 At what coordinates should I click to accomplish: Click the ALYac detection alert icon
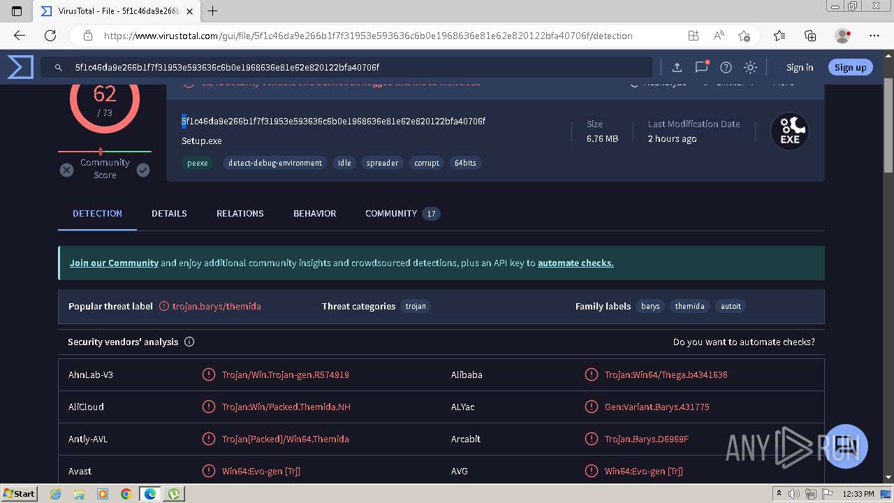[x=591, y=407]
